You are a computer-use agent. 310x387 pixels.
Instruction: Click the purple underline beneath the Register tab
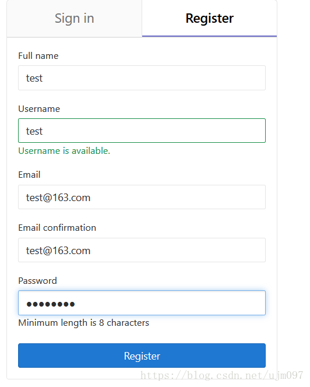coord(209,36)
